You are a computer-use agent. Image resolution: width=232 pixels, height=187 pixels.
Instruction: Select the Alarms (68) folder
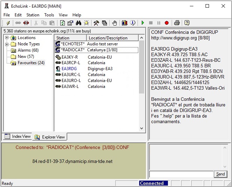(28, 50)
